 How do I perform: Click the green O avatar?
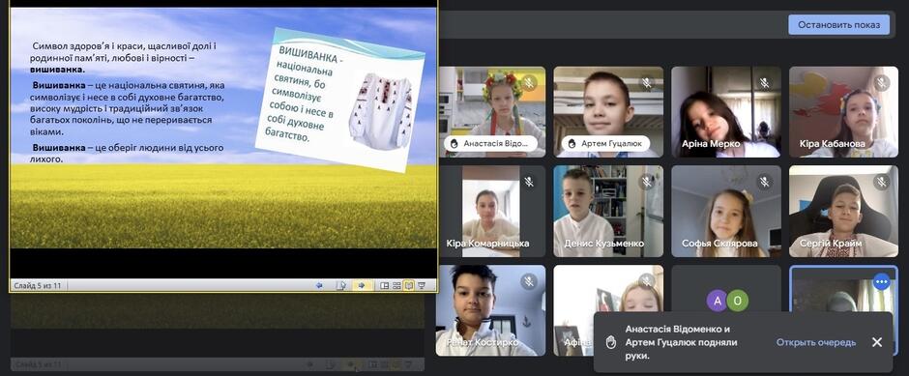pos(738,300)
